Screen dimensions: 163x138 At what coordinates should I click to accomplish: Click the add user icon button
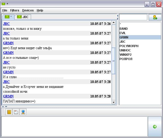[155, 17]
